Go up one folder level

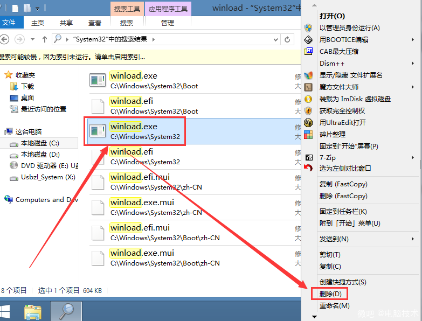[x=45, y=39]
